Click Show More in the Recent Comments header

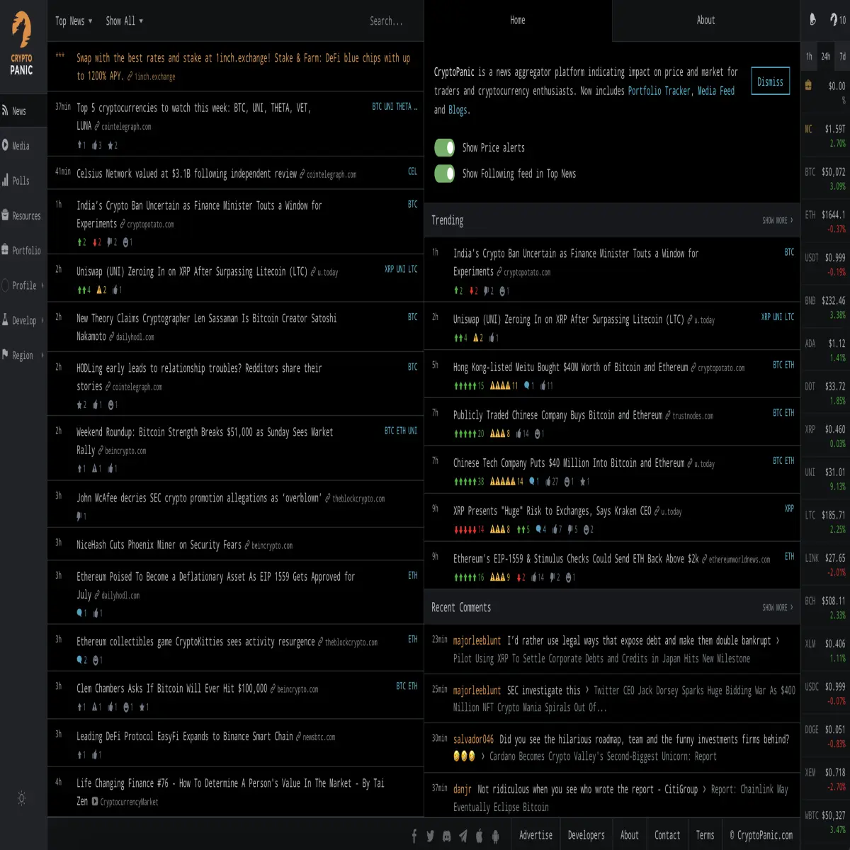777,607
